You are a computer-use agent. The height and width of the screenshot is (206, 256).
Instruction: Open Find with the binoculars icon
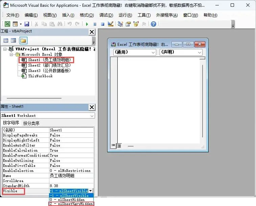click(x=60, y=24)
